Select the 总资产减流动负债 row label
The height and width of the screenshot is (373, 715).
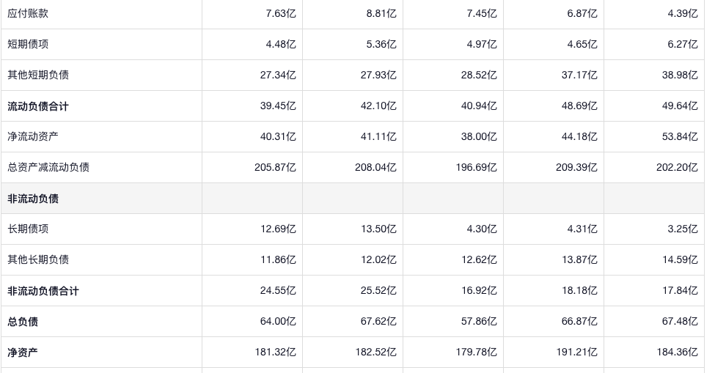[48, 167]
